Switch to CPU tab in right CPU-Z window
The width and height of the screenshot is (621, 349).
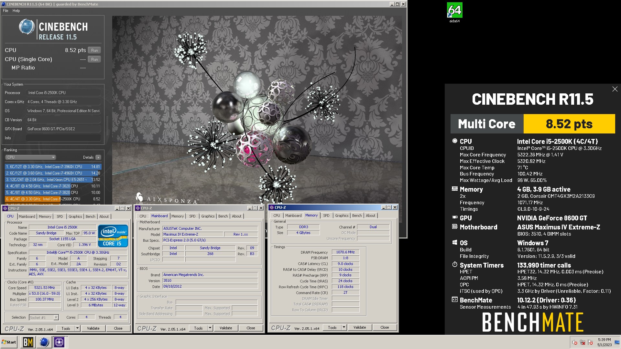[x=277, y=216]
